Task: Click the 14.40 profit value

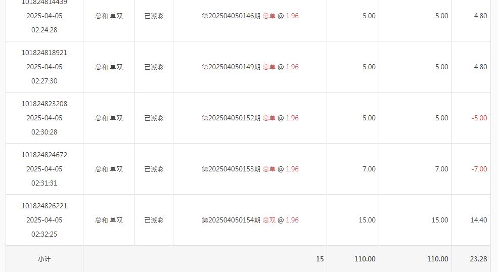Action: pyautogui.click(x=479, y=220)
